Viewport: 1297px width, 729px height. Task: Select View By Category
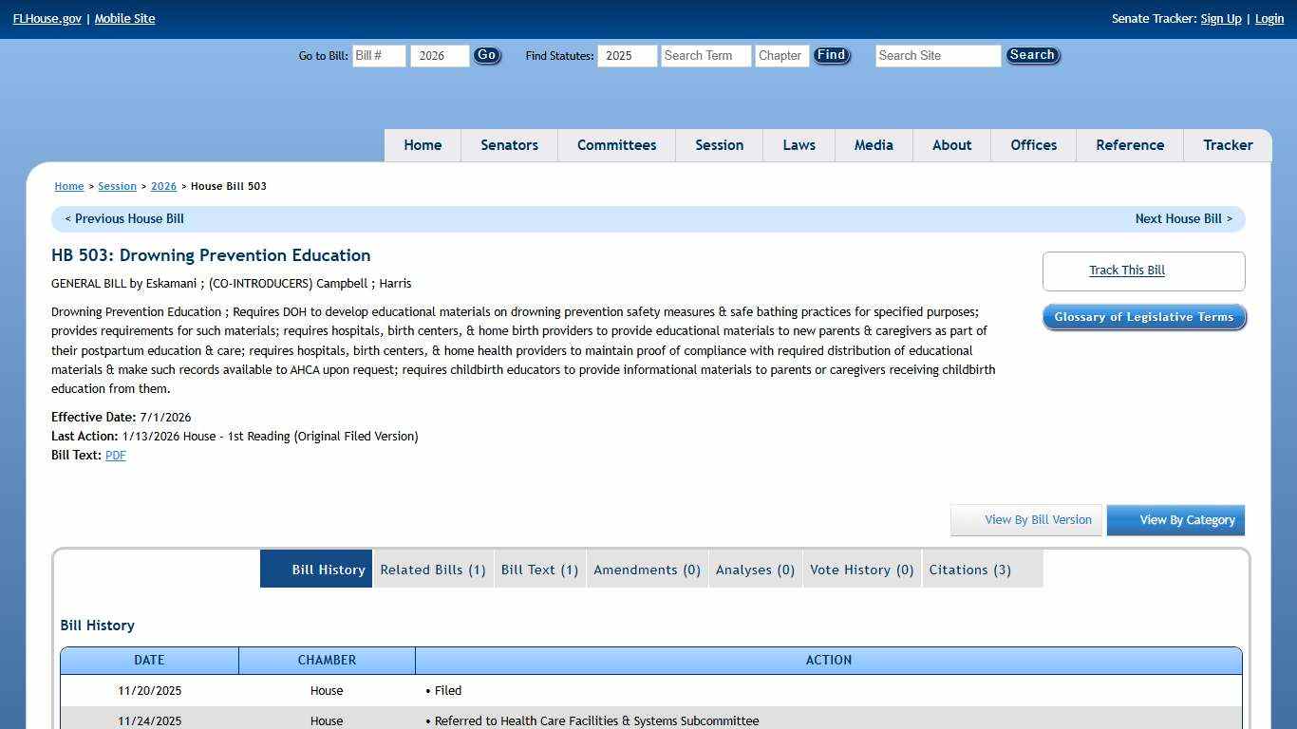(x=1175, y=520)
